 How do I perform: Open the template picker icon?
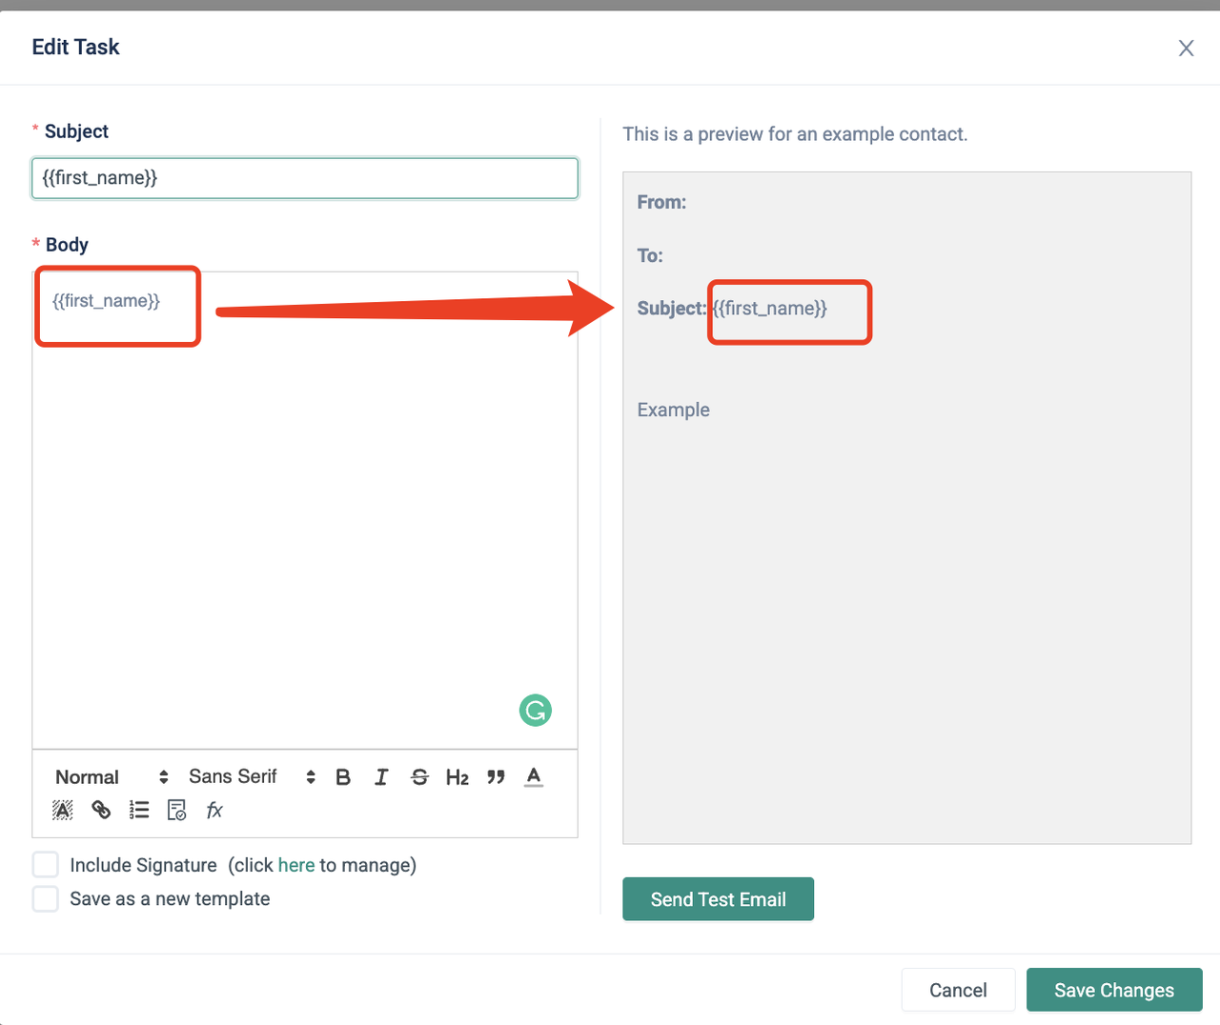pyautogui.click(x=176, y=810)
